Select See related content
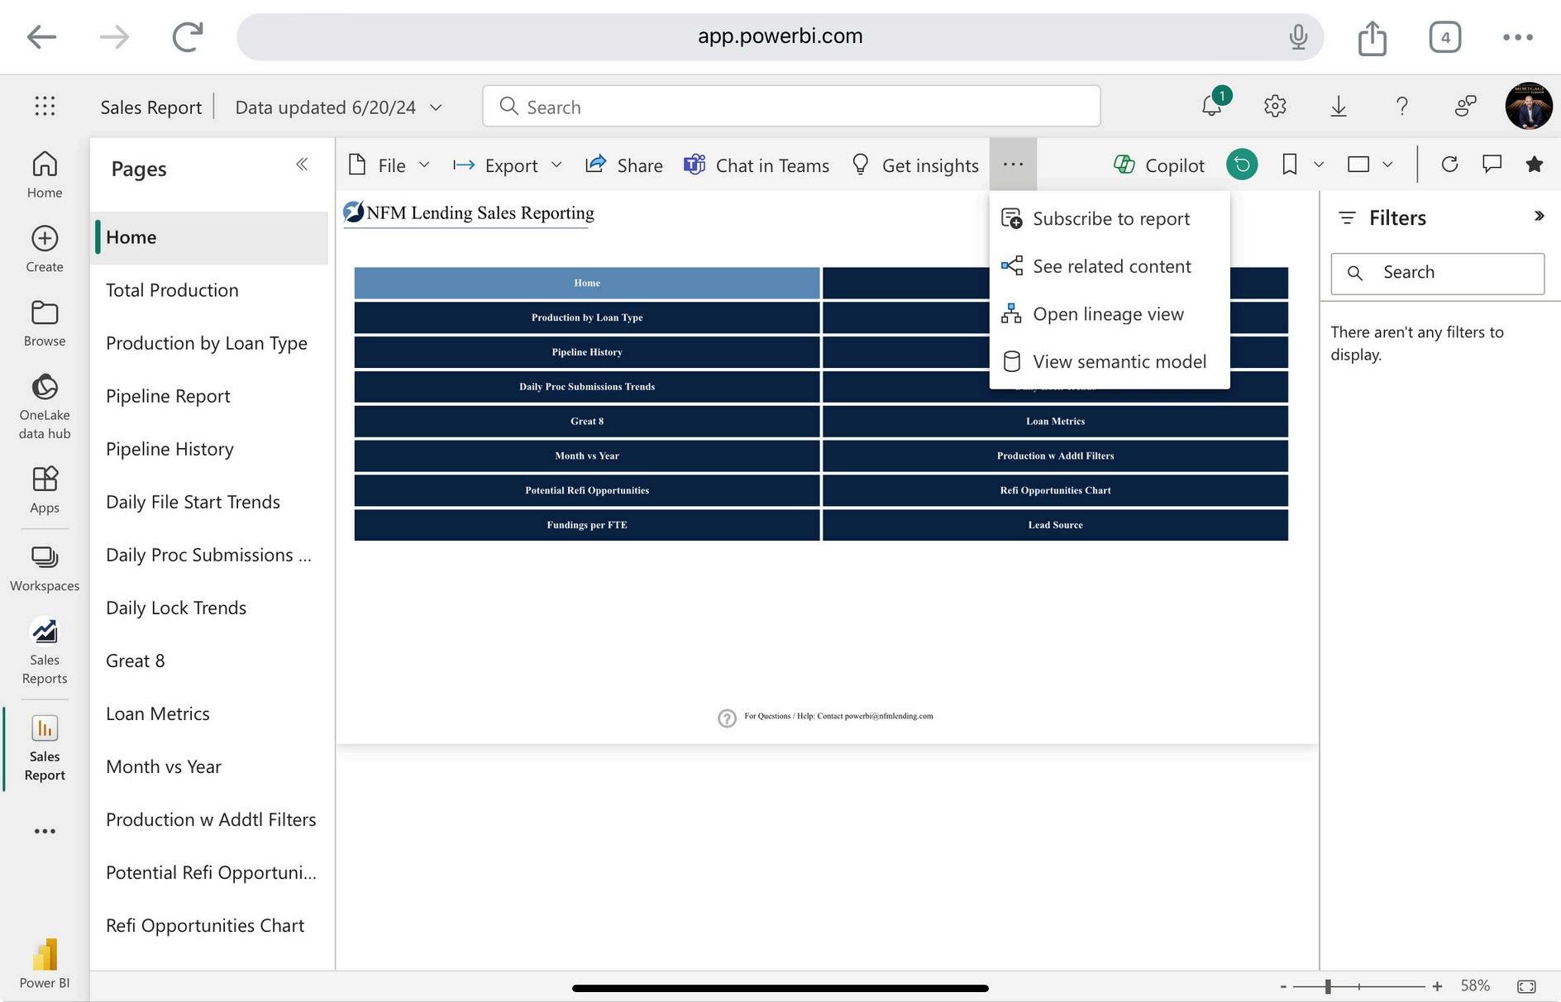The image size is (1561, 1002). coord(1110,266)
